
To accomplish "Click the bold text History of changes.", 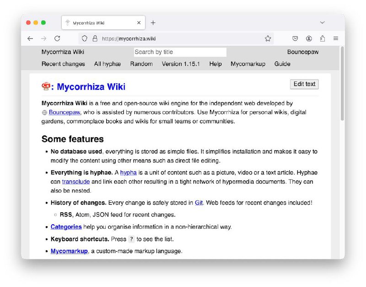I will [78, 203].
